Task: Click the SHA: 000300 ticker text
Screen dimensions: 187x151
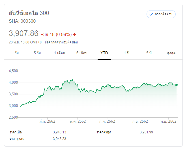Action: click(22, 21)
